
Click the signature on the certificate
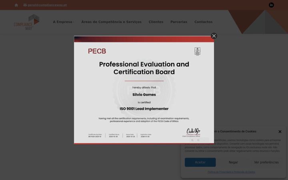193,131
